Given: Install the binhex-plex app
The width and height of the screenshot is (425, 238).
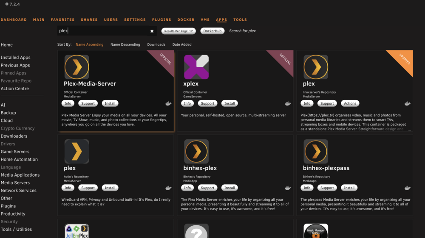Looking at the screenshot, I should 229,188.
